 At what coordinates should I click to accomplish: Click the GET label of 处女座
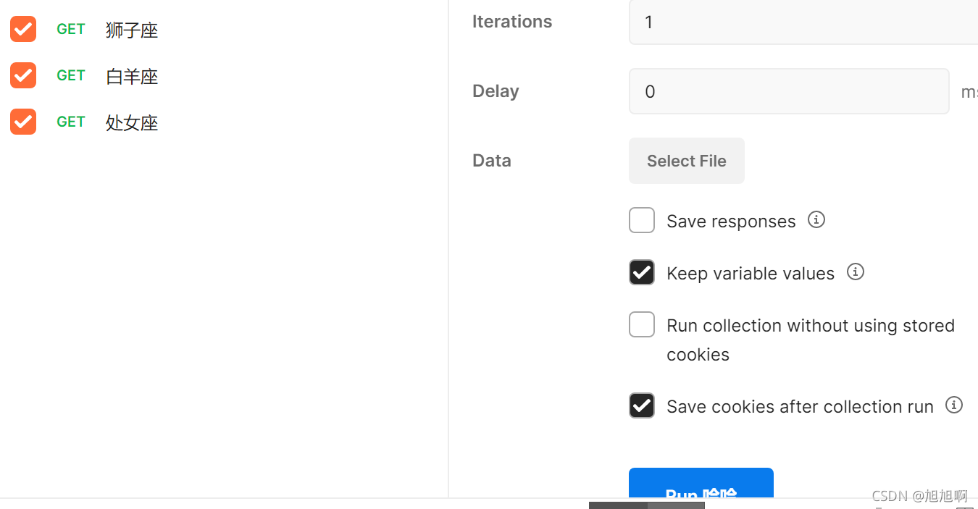coord(71,122)
